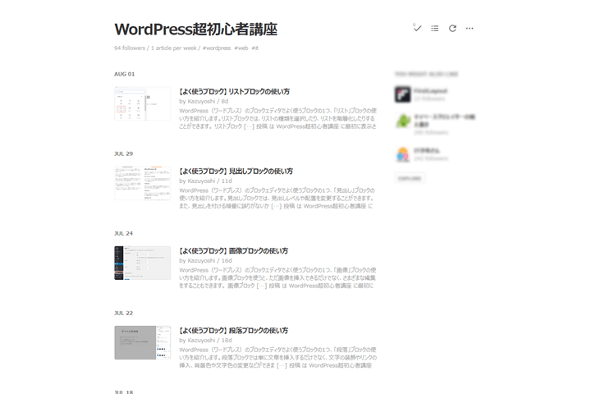This screenshot has width=591, height=394.
Task: Open the 見出しブロックの使い方 article title
Action: click(x=236, y=172)
